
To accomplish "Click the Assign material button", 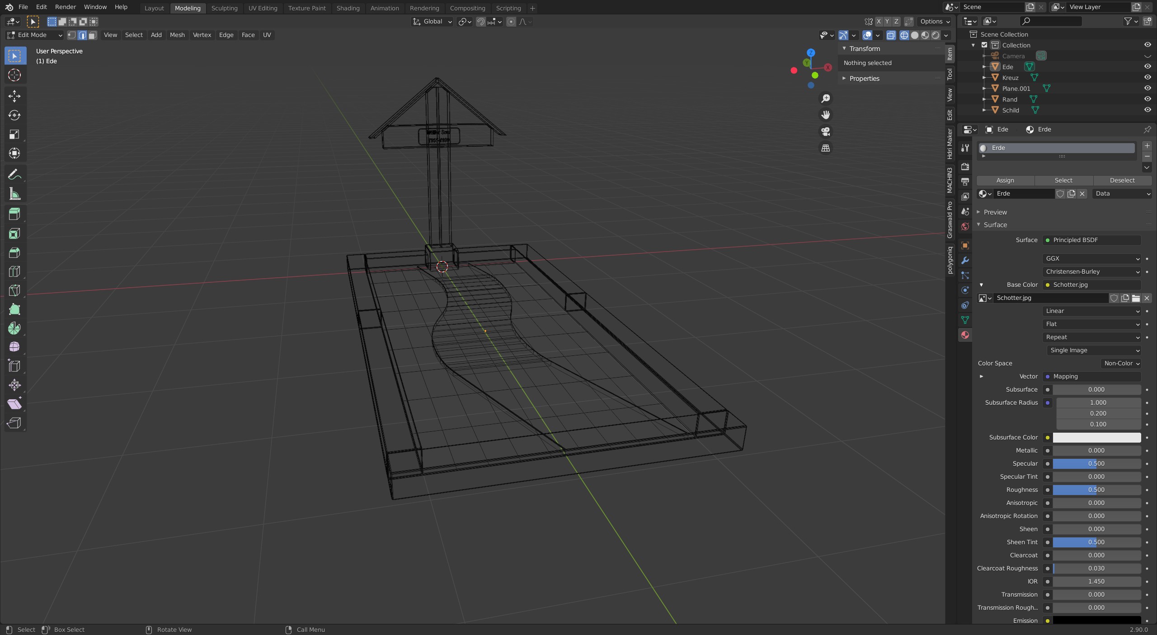I will point(1005,180).
